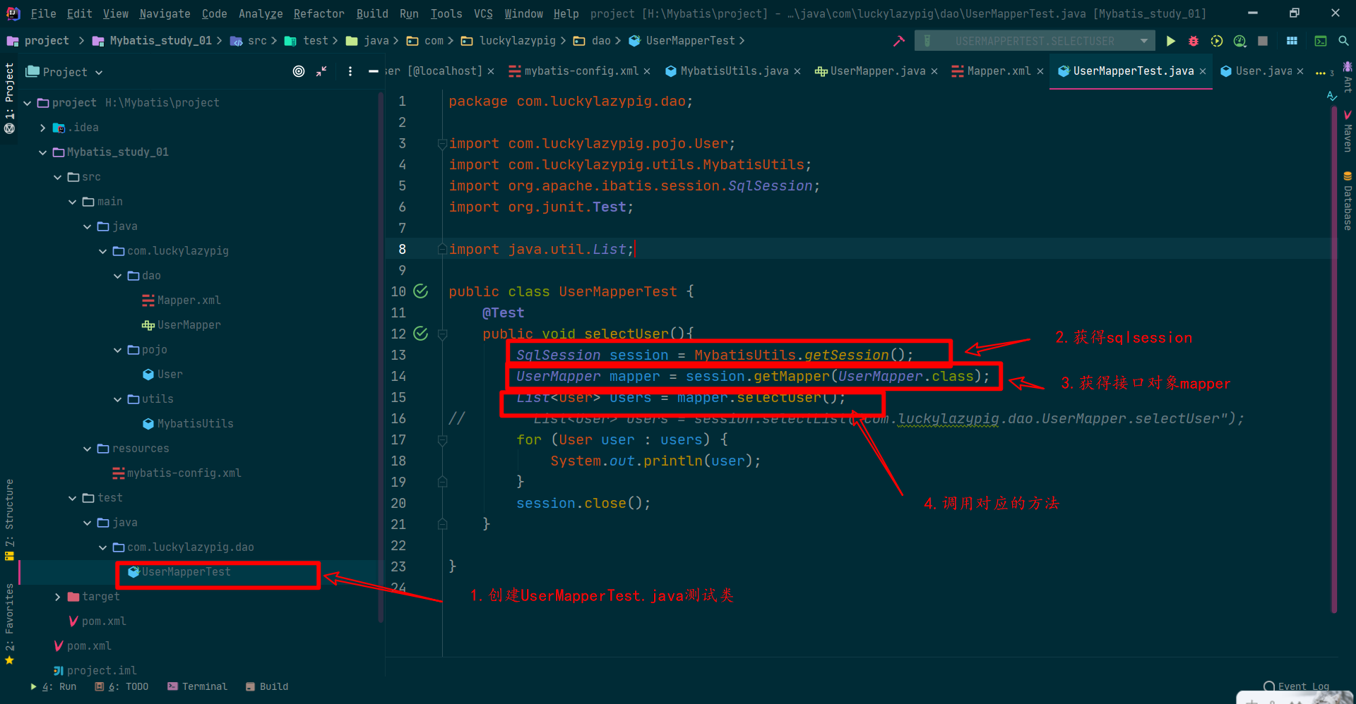Hide the Project tool window

pyautogui.click(x=374, y=71)
